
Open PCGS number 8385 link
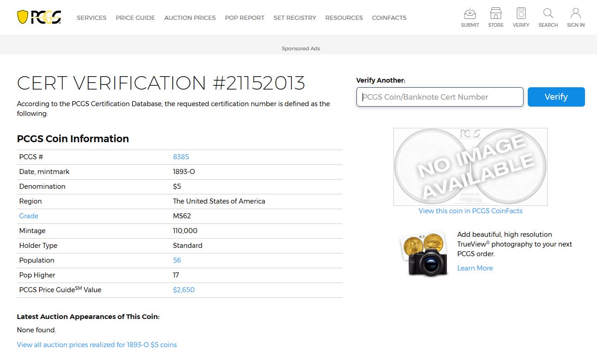coord(181,157)
